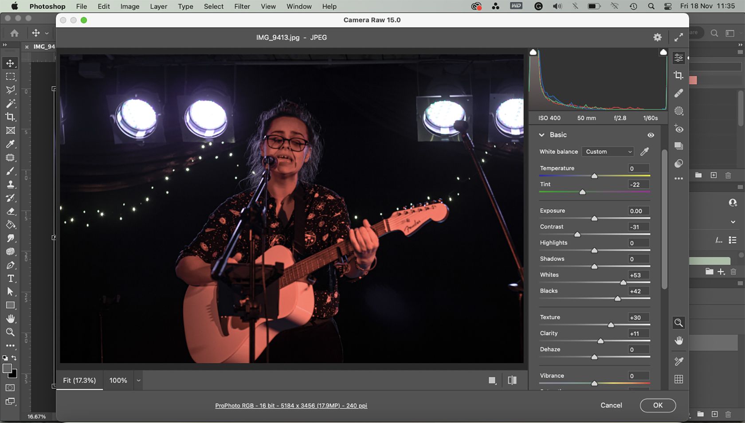Open ProPhoto RGB workflow options link

[291, 406]
